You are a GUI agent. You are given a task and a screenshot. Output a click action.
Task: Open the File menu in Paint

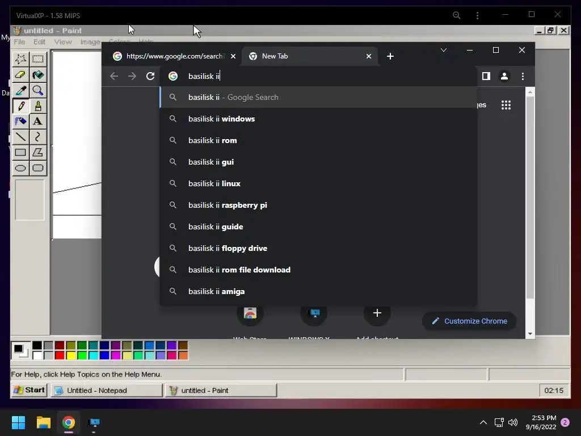pyautogui.click(x=19, y=42)
